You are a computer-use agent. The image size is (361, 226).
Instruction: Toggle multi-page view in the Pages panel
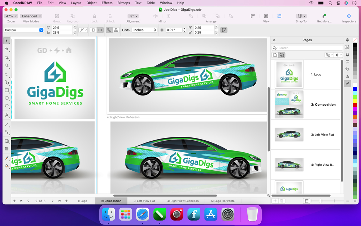(x=282, y=55)
